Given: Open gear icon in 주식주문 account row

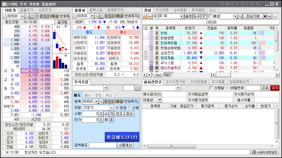Looking at the screenshot, I should click(x=137, y=88).
